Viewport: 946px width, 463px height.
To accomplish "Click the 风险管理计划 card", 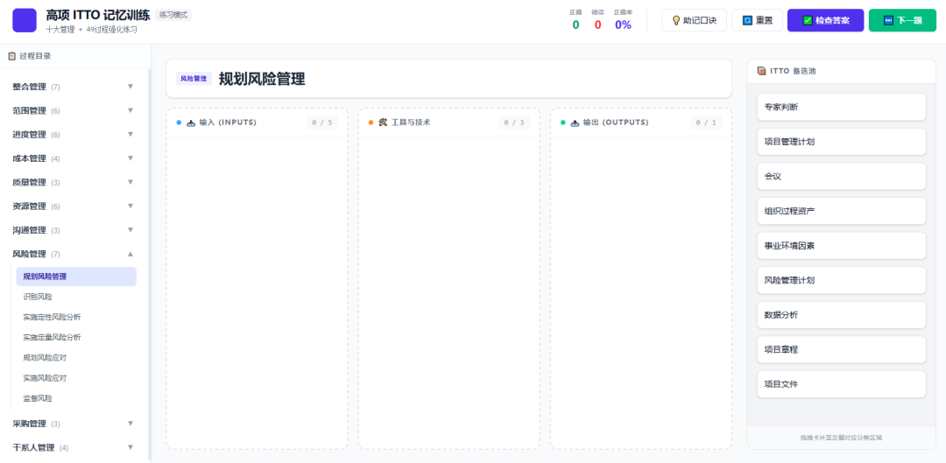I will coord(841,280).
